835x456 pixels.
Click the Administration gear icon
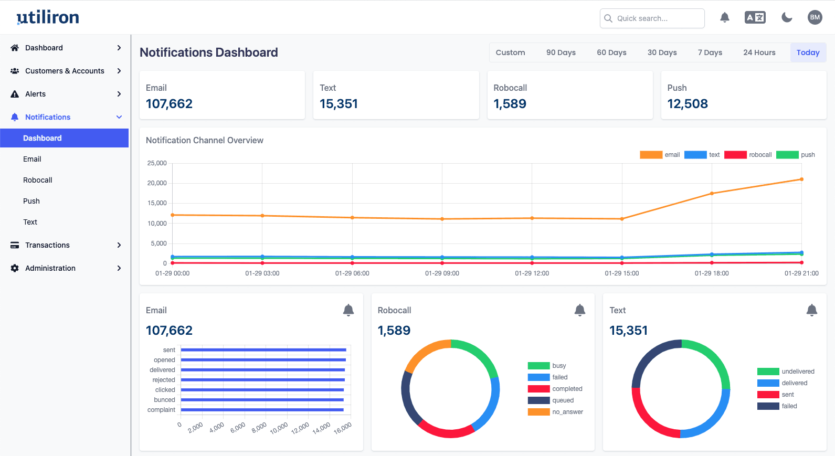point(15,268)
